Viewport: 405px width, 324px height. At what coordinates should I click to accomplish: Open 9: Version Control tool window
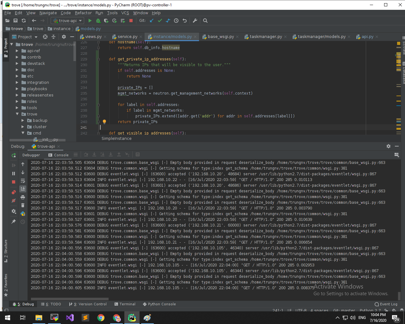click(88, 304)
